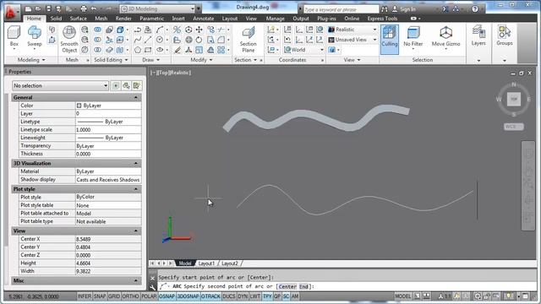Collapse the Plot style section

point(135,189)
